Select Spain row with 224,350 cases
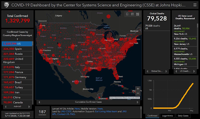The height and width of the screenshot is (119, 200). 17,49
